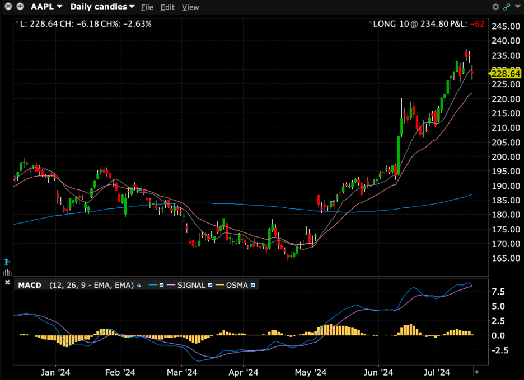Dismiss the last price quote line
Image resolution: width=524 pixels, height=380 pixels.
[x=17, y=22]
